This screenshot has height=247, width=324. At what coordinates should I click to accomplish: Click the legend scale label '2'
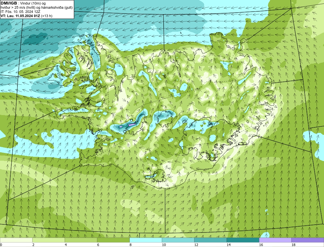click(34, 245)
